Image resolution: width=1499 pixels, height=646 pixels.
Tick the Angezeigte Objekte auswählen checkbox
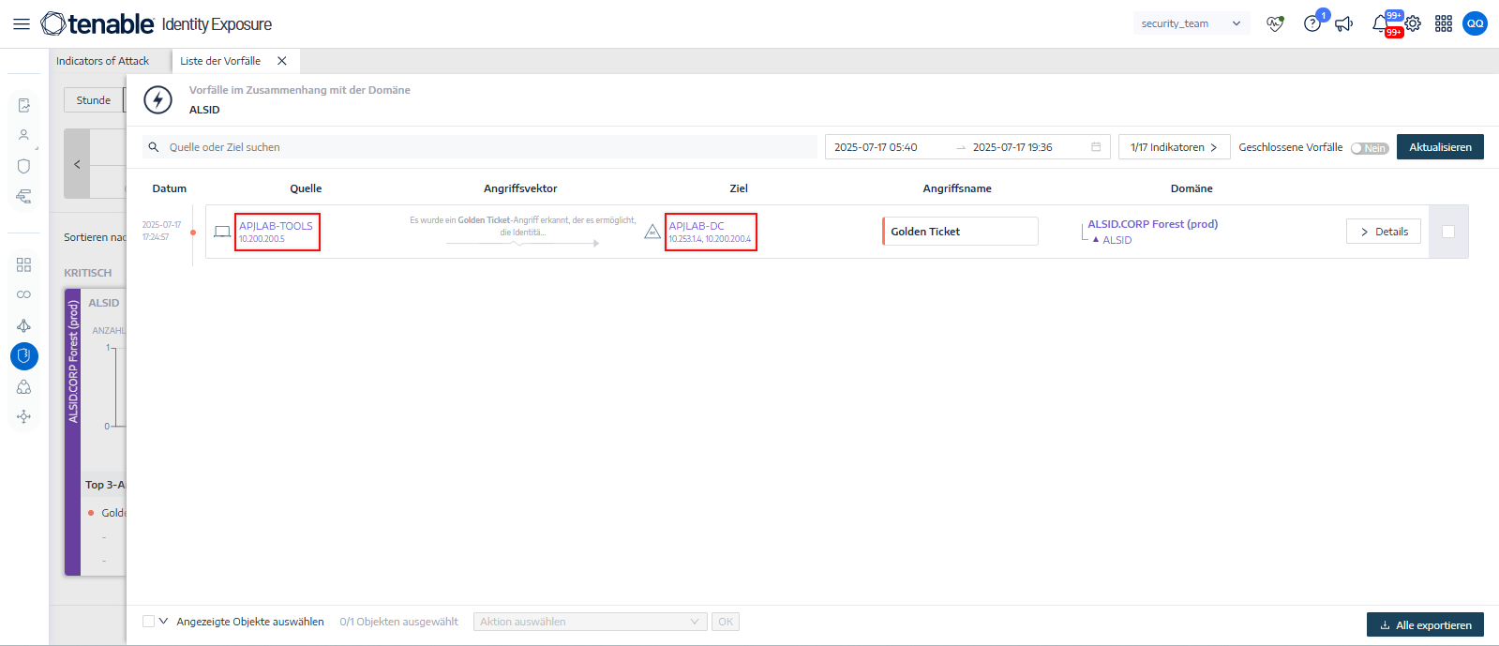point(149,622)
